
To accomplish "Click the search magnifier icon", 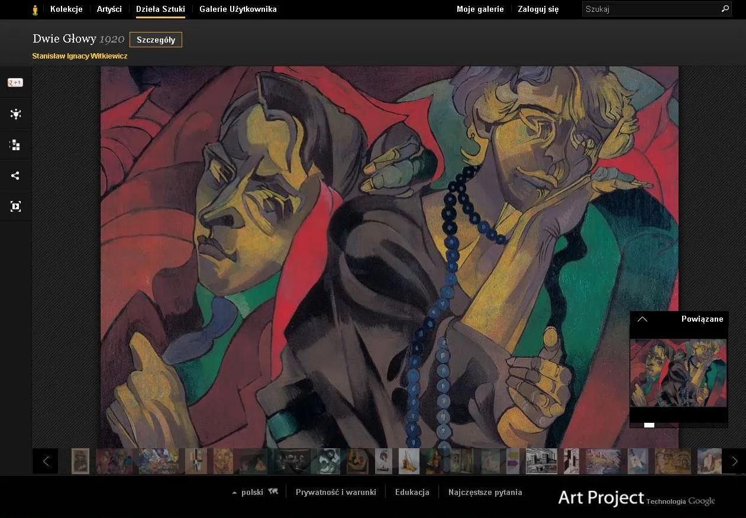I will pos(725,9).
